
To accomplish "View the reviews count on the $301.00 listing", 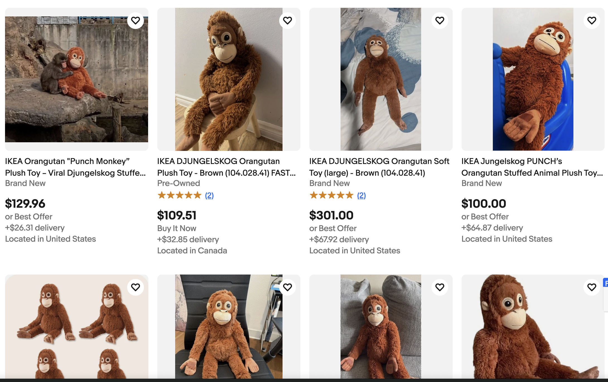I will click(x=361, y=195).
